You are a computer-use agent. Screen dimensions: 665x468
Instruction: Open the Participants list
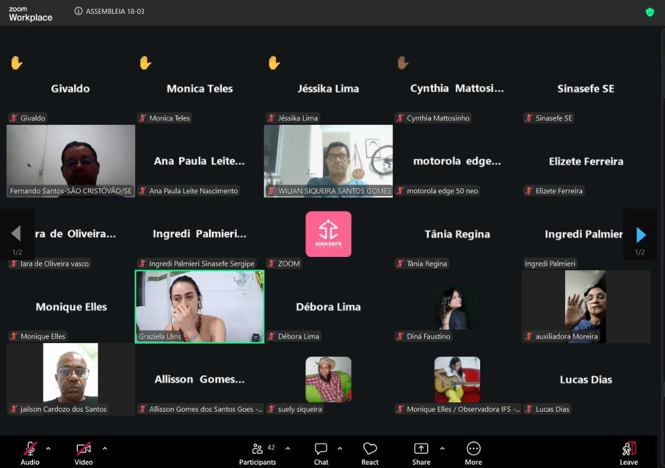pos(258,453)
